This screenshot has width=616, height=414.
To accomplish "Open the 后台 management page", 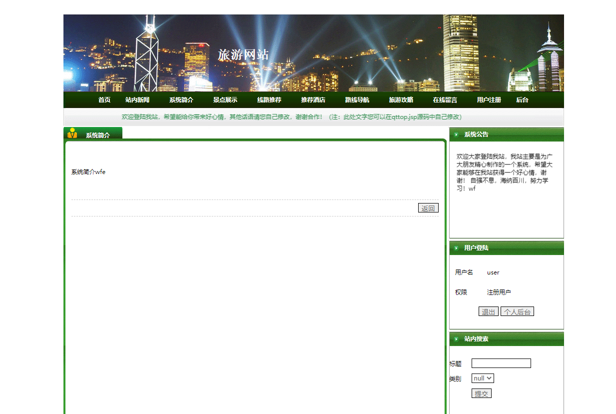I will [522, 99].
